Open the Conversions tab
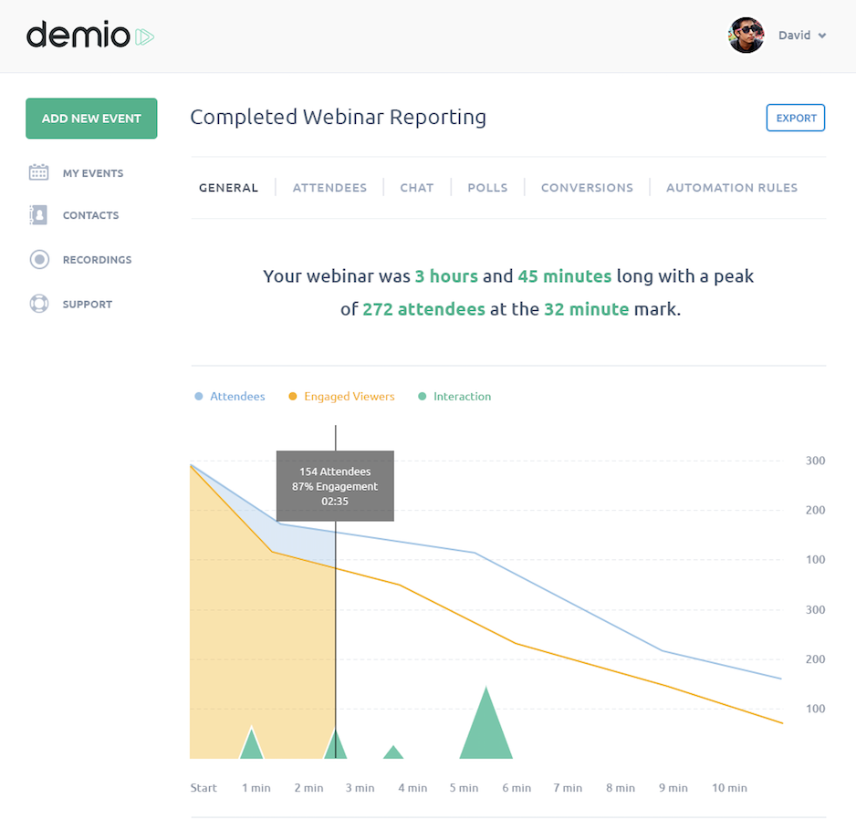 click(587, 188)
